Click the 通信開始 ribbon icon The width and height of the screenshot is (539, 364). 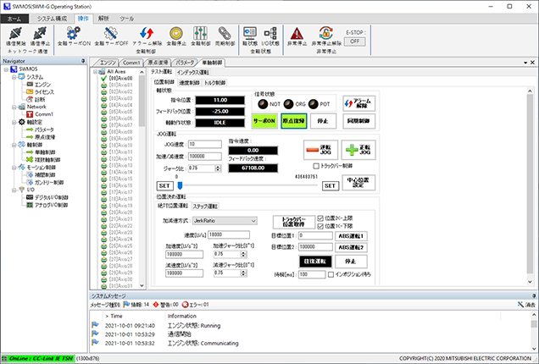pyautogui.click(x=15, y=34)
